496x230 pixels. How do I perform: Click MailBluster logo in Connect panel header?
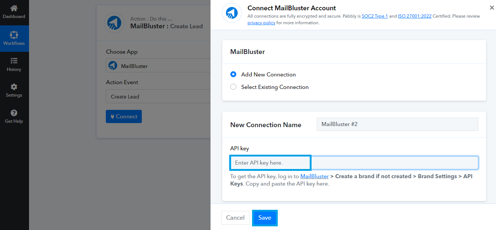[232, 13]
